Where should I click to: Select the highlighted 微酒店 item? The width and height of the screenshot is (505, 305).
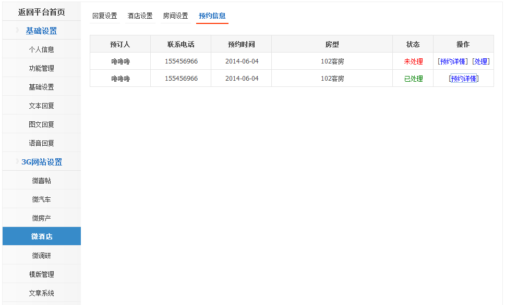[42, 236]
